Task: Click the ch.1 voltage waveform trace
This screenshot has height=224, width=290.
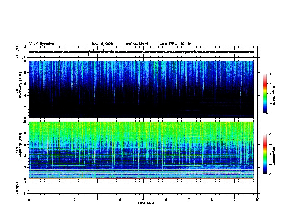Action: pyautogui.click(x=141, y=52)
